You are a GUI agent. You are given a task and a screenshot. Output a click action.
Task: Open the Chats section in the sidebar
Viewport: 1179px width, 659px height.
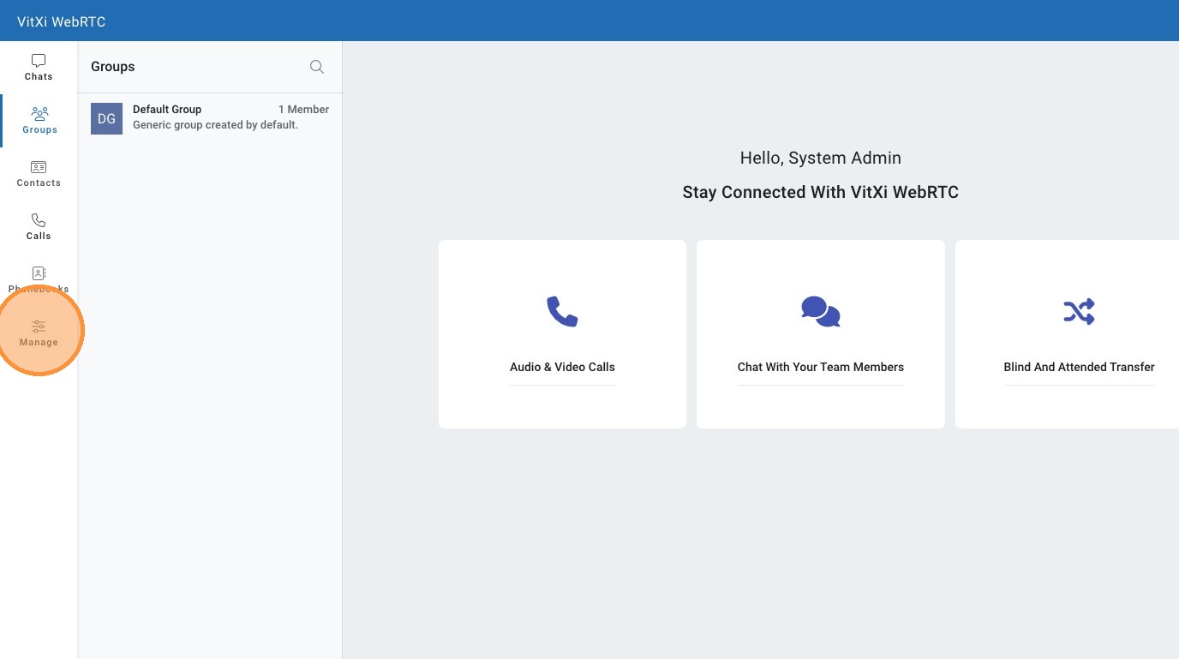(x=39, y=68)
